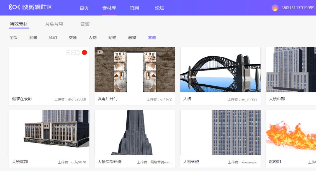
Task: Click the 动物 category
Action: click(x=112, y=37)
